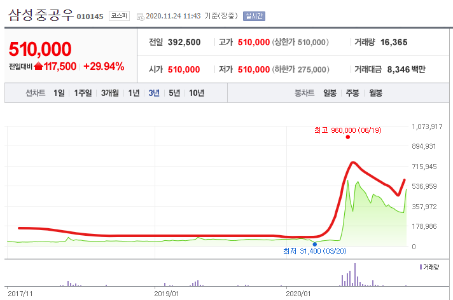Click the stock code 010145

tap(90, 17)
